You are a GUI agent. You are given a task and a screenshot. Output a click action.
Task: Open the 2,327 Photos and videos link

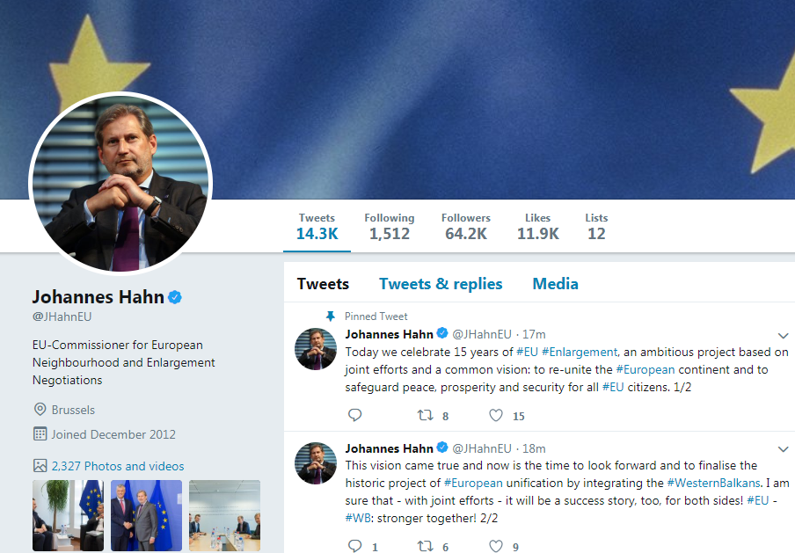[x=118, y=466]
